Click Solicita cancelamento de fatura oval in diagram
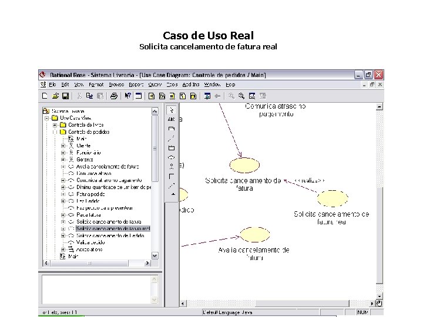Viewport: 423px width, 317px height. tap(244, 165)
